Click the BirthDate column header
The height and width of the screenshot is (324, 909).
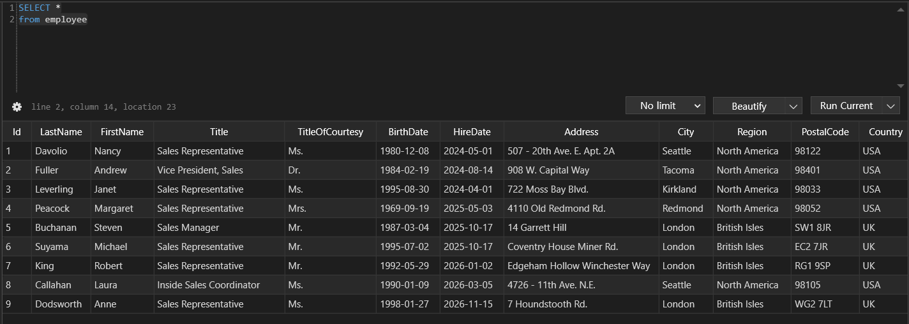(409, 132)
